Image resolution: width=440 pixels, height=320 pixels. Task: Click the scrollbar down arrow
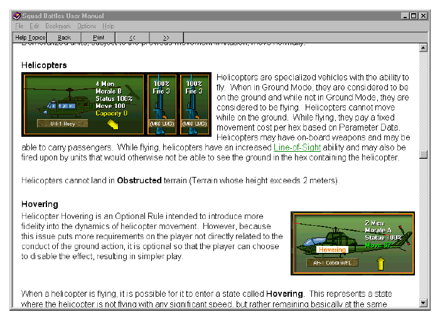(423, 303)
